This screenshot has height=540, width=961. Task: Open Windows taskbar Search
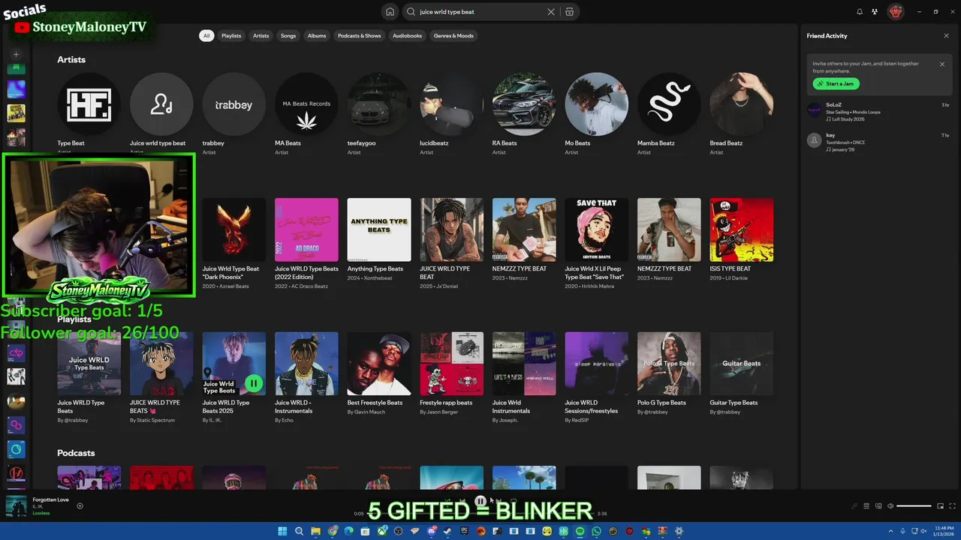coord(299,531)
